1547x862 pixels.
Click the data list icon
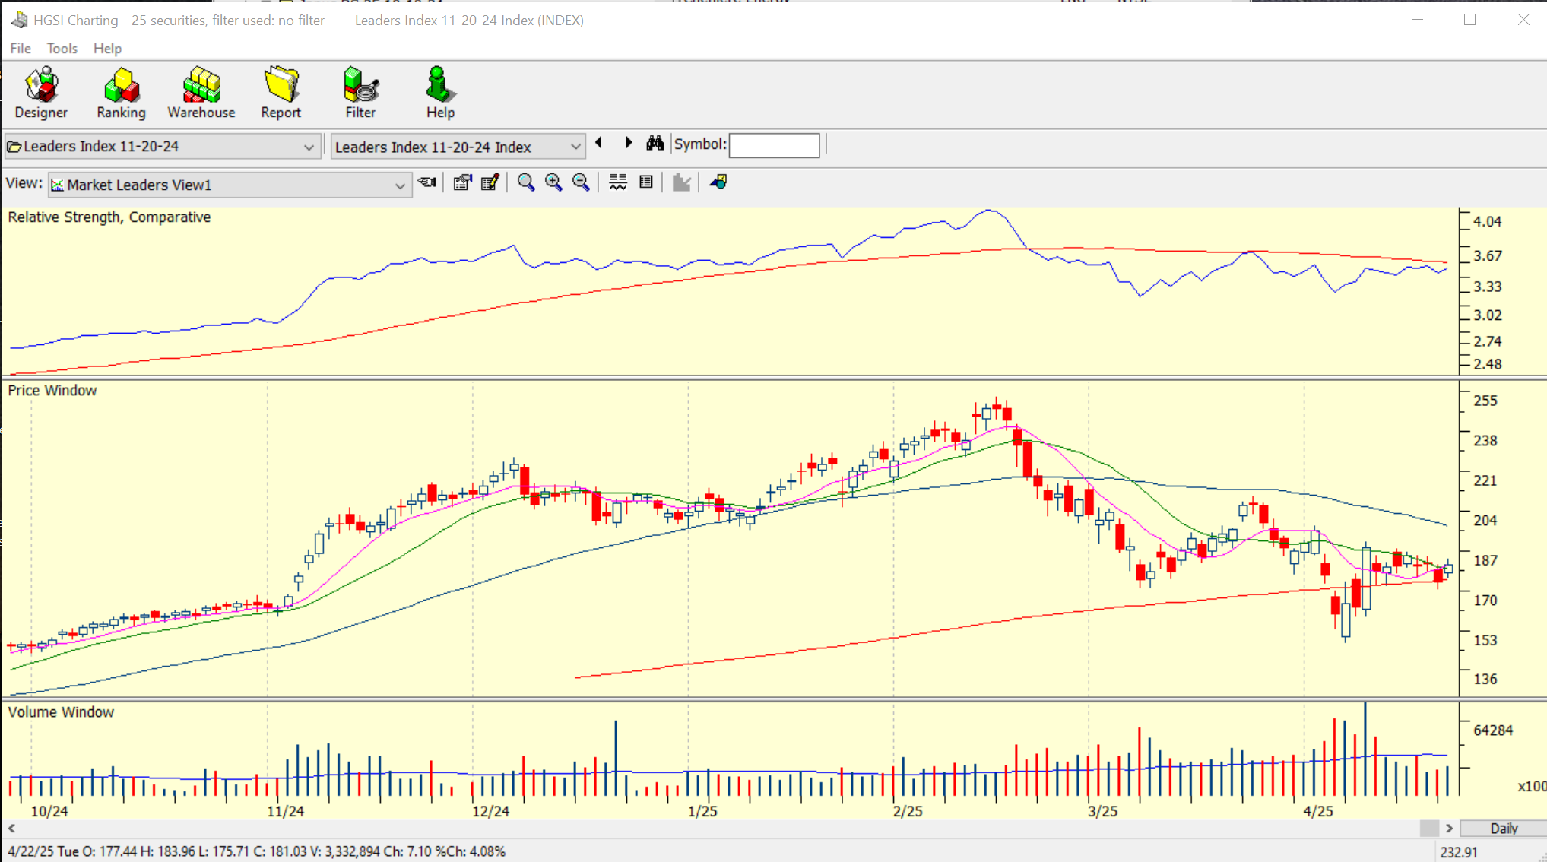point(646,182)
